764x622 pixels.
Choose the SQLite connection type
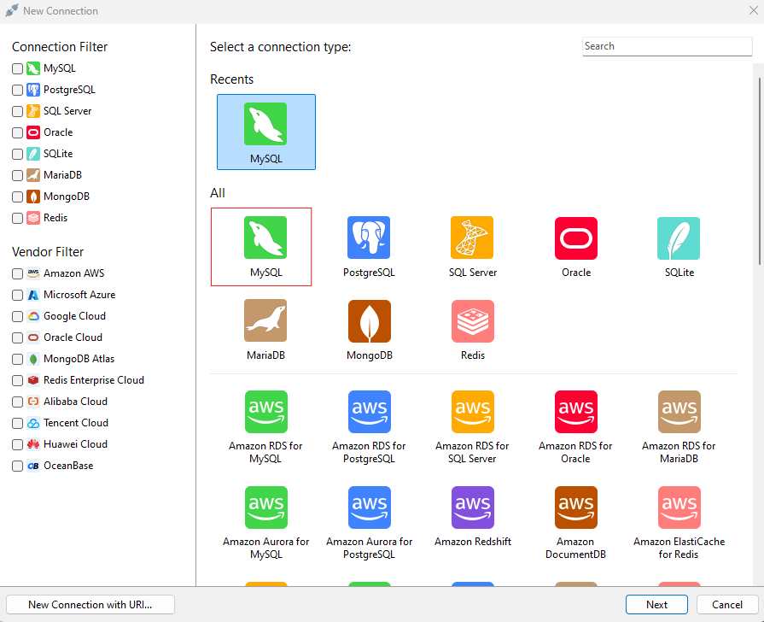click(x=679, y=247)
